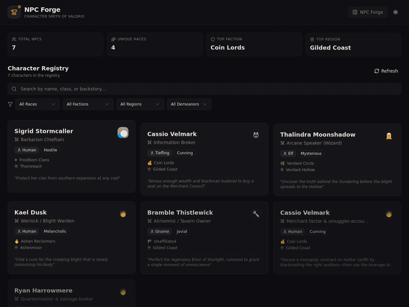
Task: Click the NPC Forge anvil logo icon
Action: [x=14, y=12]
